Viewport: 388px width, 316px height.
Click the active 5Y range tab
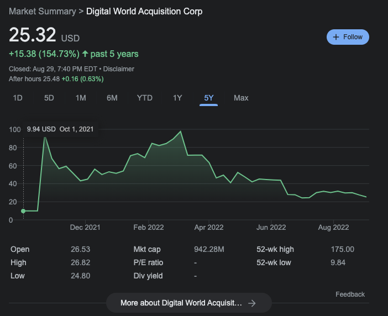[x=209, y=98]
